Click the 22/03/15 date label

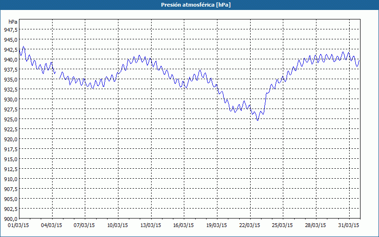pyautogui.click(x=250, y=226)
